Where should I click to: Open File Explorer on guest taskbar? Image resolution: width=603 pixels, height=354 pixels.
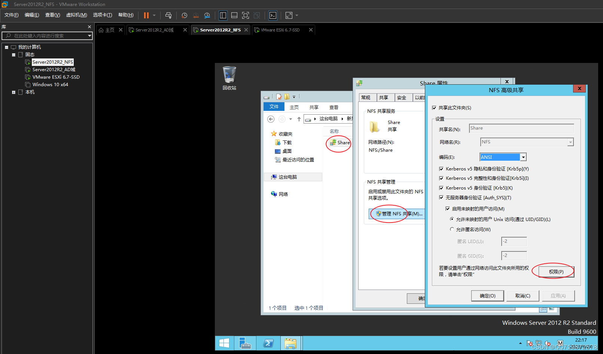click(290, 343)
